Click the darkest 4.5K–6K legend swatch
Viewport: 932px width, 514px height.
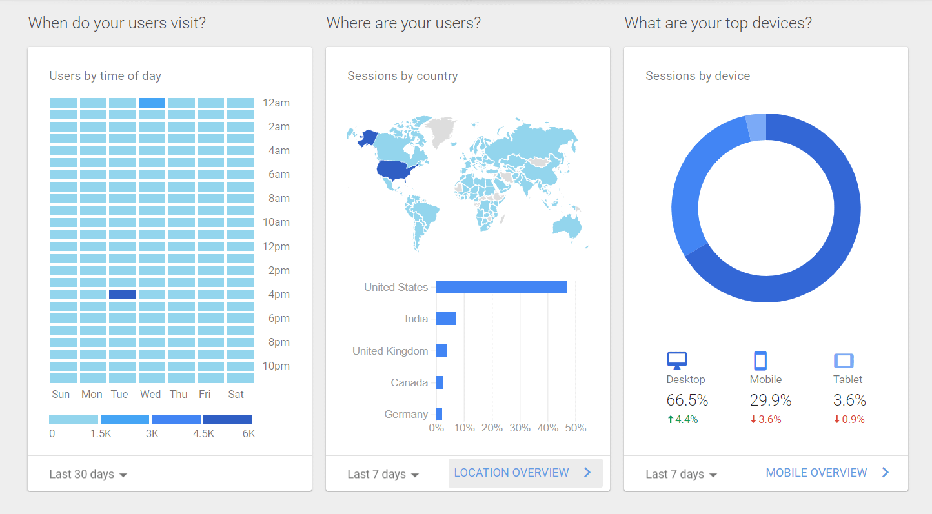(x=228, y=420)
